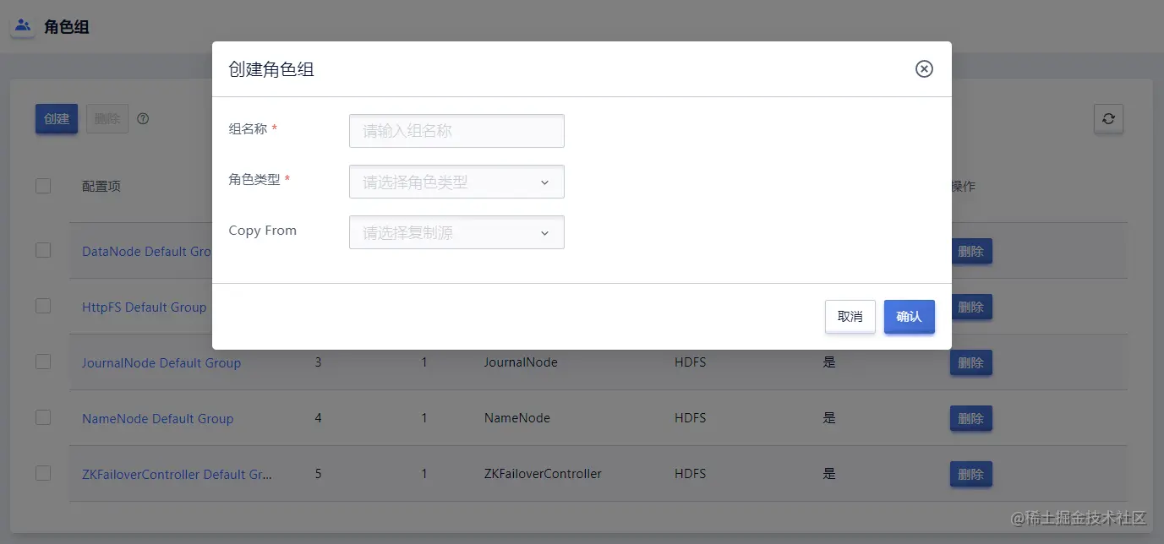Viewport: 1164px width, 544px height.
Task: Click the greyed-out 删除 button in the toolbar
Action: tap(107, 119)
